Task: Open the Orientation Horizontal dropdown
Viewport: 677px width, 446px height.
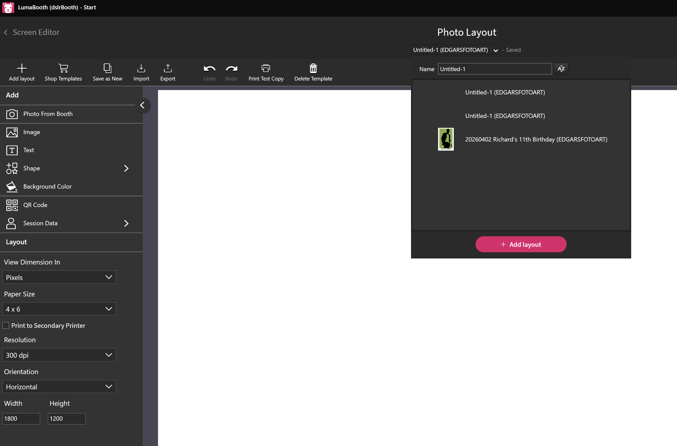Action: tap(59, 387)
